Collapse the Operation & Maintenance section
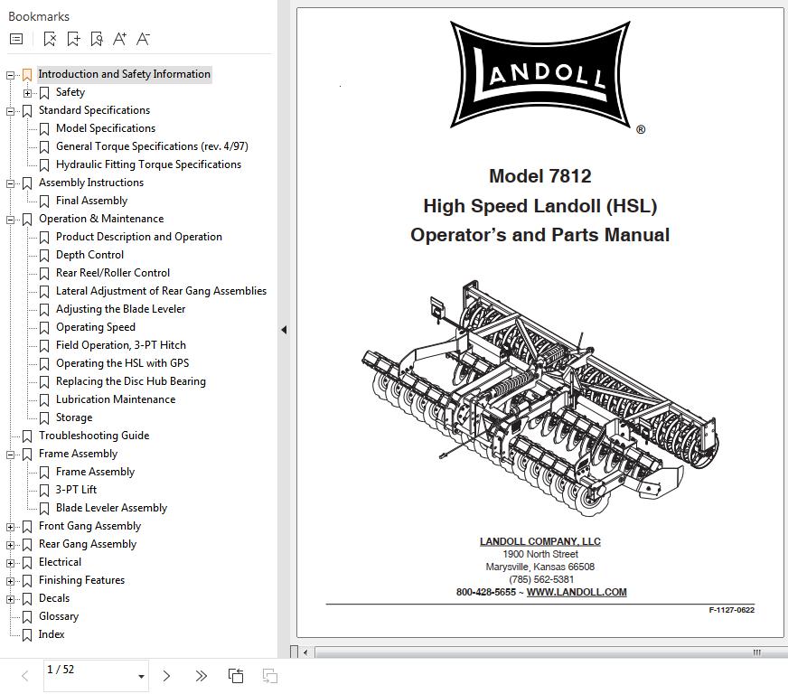Viewport: 788px width, 694px height. pyautogui.click(x=11, y=220)
